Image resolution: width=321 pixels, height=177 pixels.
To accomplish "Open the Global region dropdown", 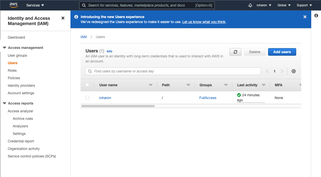I will click(x=284, y=5).
